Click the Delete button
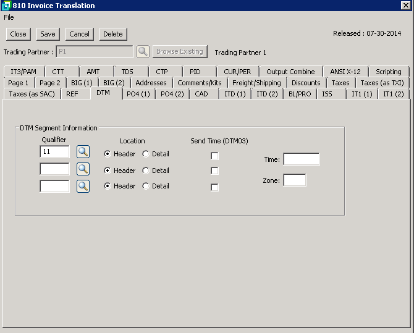This screenshot has height=333, width=414. [112, 34]
